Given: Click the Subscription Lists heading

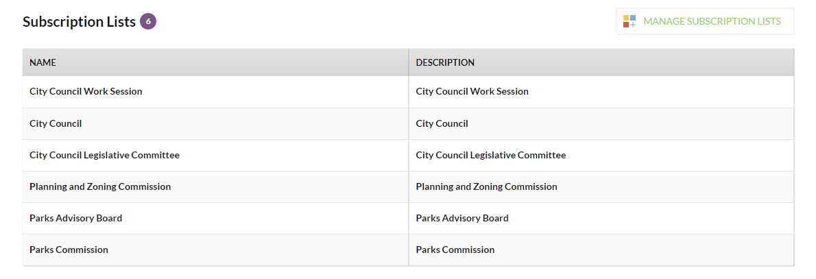Looking at the screenshot, I should (79, 22).
